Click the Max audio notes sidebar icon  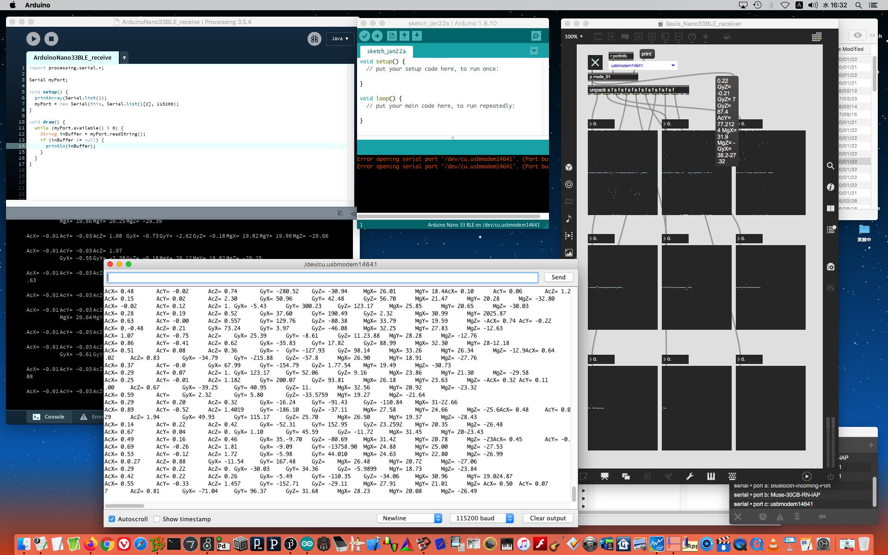click(569, 218)
